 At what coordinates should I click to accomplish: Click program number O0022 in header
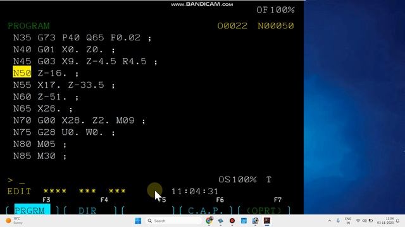232,26
